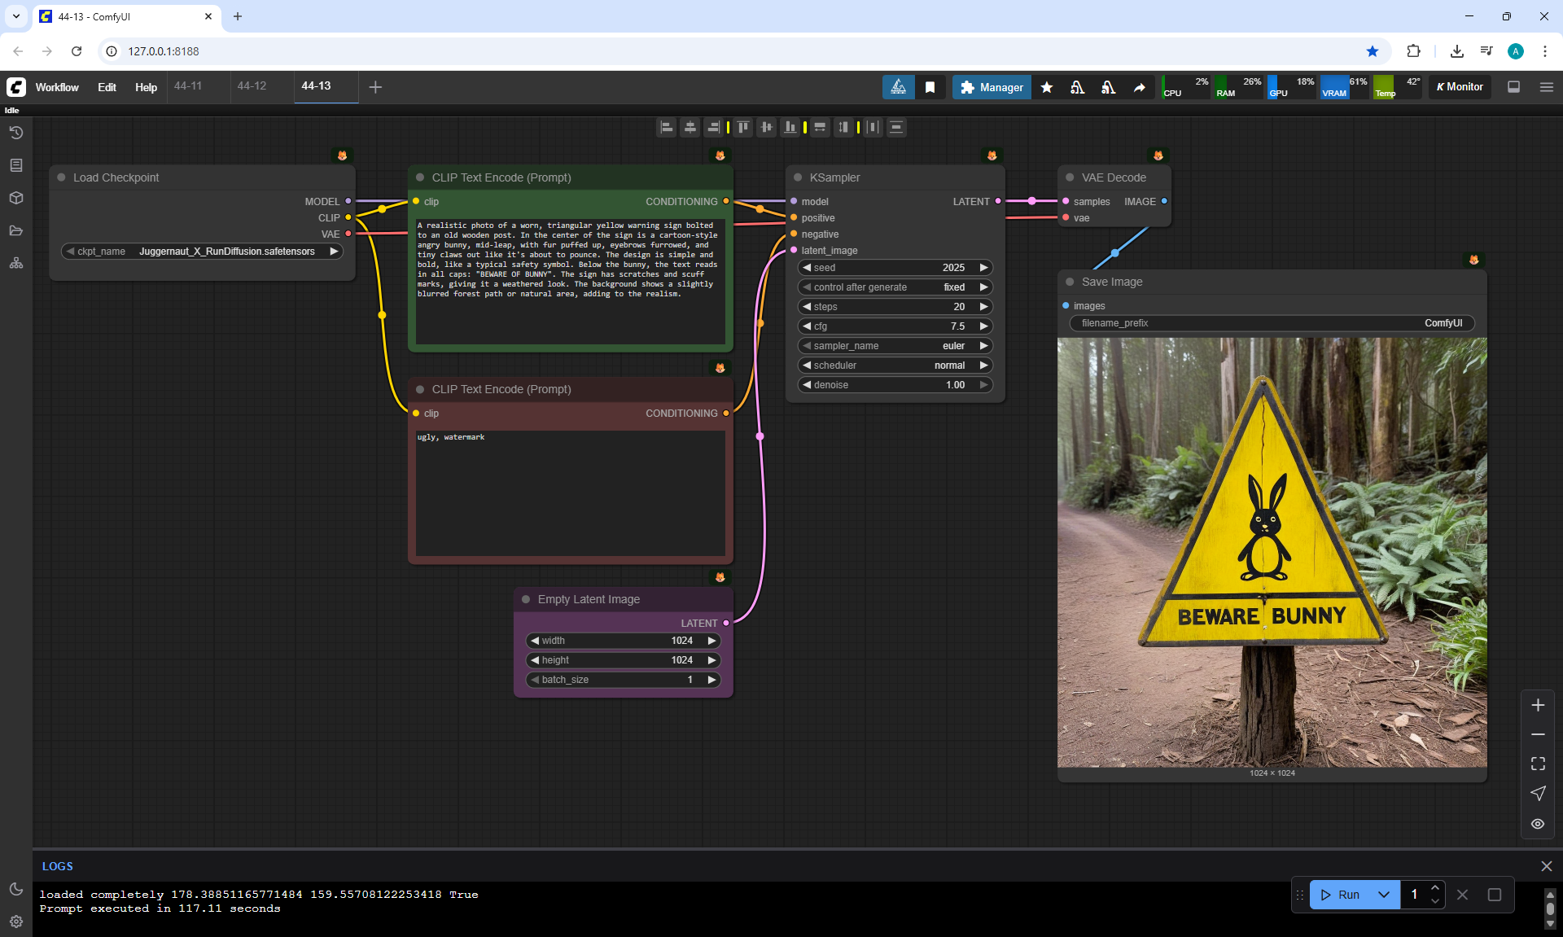This screenshot has width=1563, height=937.
Task: Click the fit view icon on the canvas
Action: 1537,764
